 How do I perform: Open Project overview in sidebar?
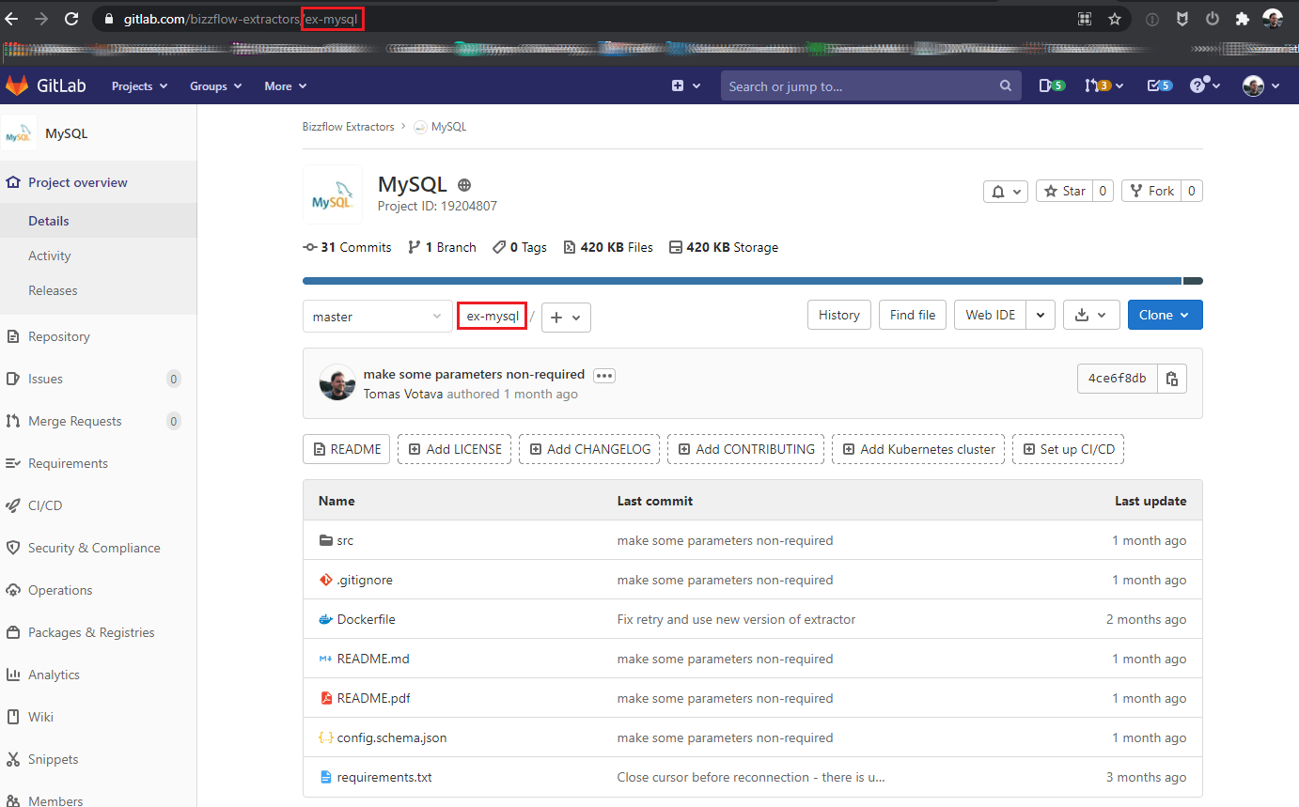[99, 182]
